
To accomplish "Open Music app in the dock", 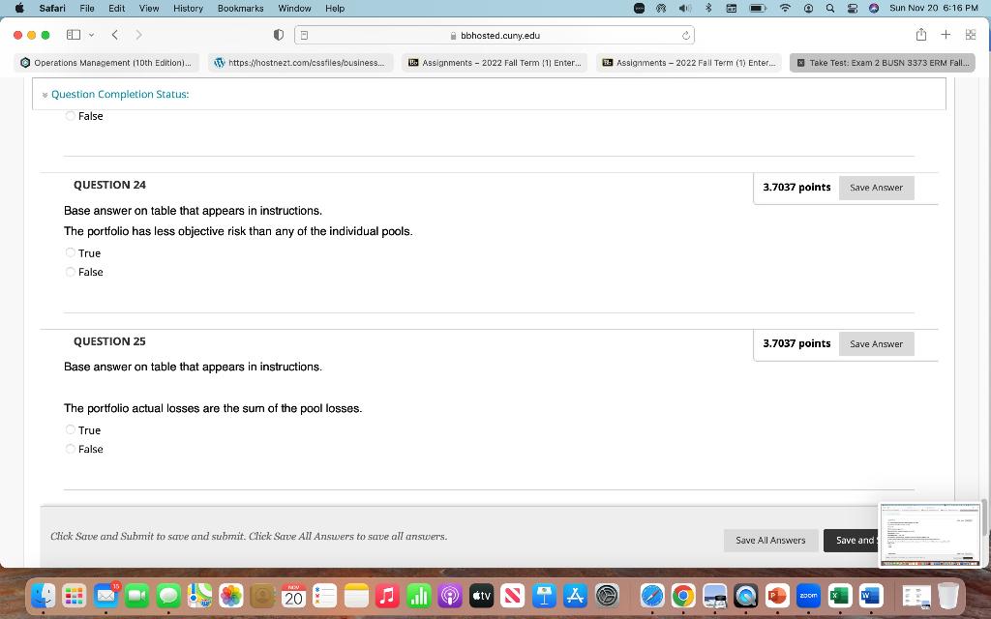I will point(387,596).
